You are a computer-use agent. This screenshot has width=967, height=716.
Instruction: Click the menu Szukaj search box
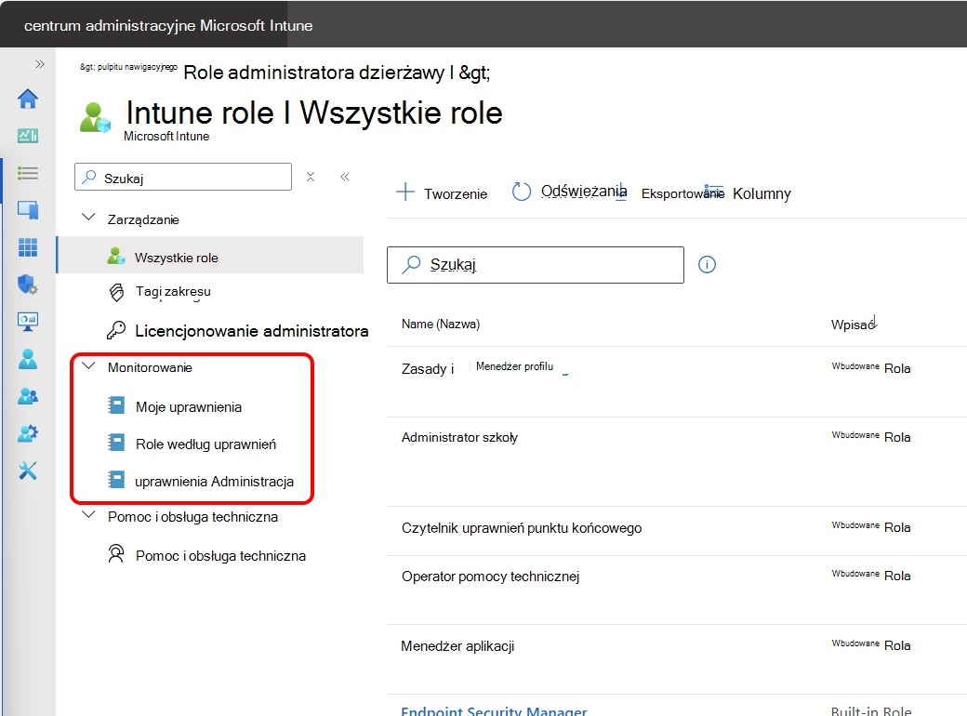183,177
